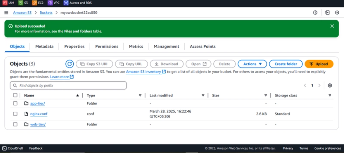Click the app-tier folder icon
This screenshot has height=153, width=344.
(x=26, y=103)
